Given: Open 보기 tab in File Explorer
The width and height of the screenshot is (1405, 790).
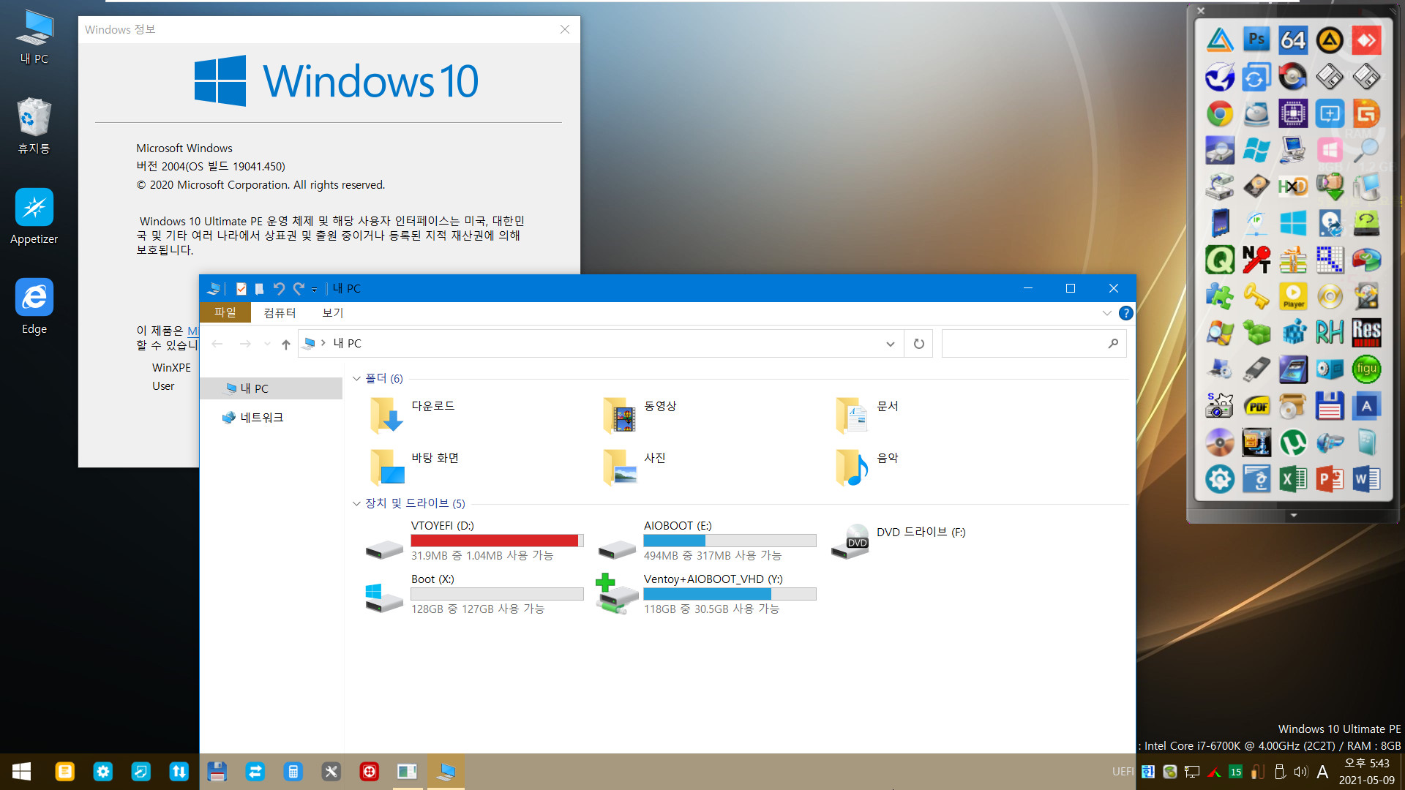Looking at the screenshot, I should 333,312.
